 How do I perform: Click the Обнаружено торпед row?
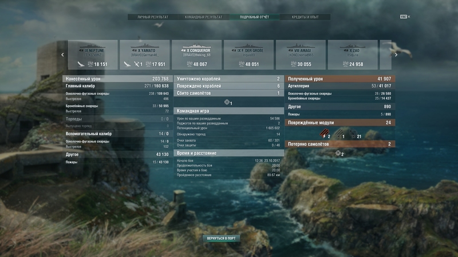(x=228, y=134)
